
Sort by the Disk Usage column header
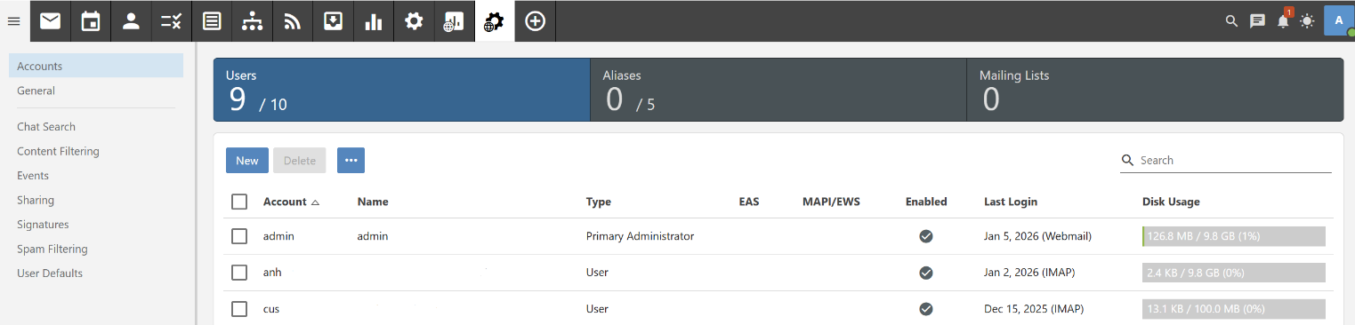(1171, 202)
